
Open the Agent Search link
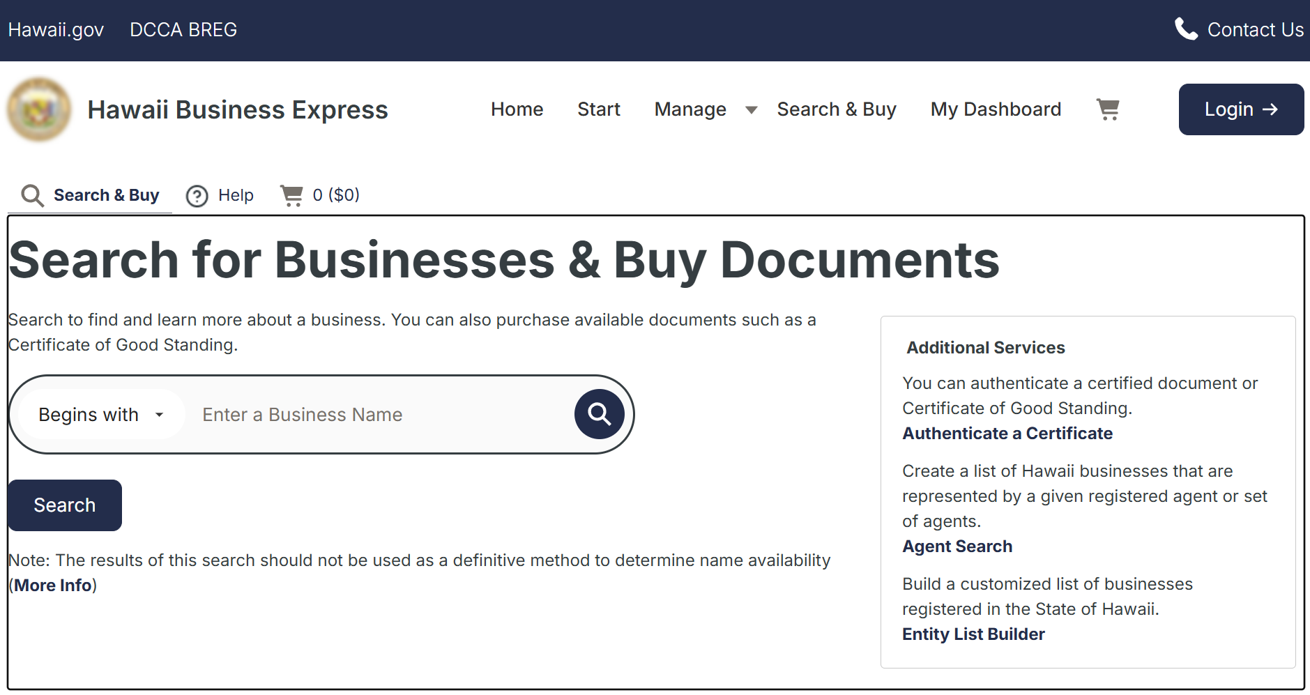pyautogui.click(x=957, y=547)
